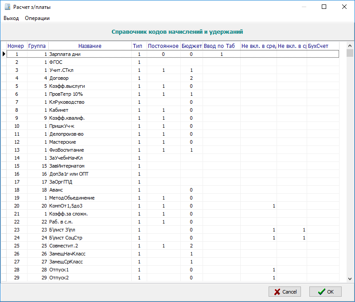355x302 pixels.
Task: Click the vertical scrollbar's up arrow
Action: pyautogui.click(x=350, y=46)
